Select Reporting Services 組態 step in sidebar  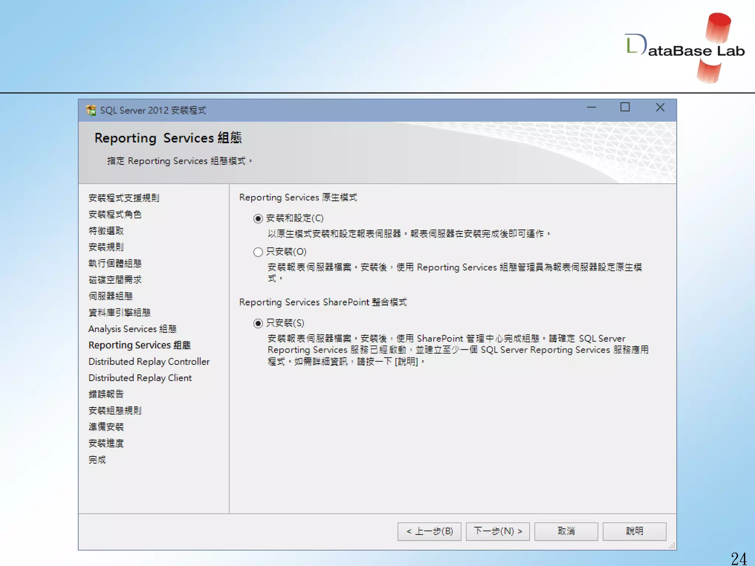[x=139, y=345]
